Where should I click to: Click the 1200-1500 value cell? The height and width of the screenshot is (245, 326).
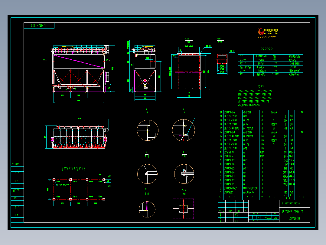pos(295,64)
